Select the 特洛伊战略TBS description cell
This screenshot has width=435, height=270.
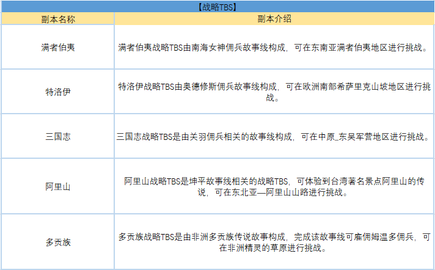pyautogui.click(x=274, y=92)
